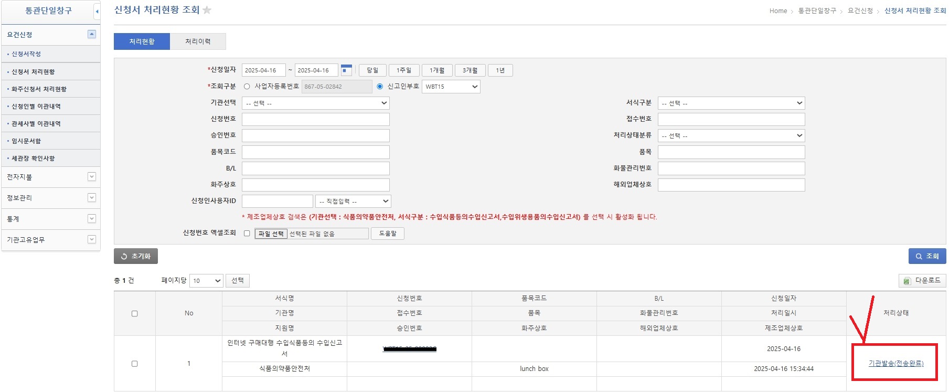This screenshot has height=392, width=949.
Task: Open the 신고인부호 WBT15 dropdown
Action: pyautogui.click(x=451, y=87)
